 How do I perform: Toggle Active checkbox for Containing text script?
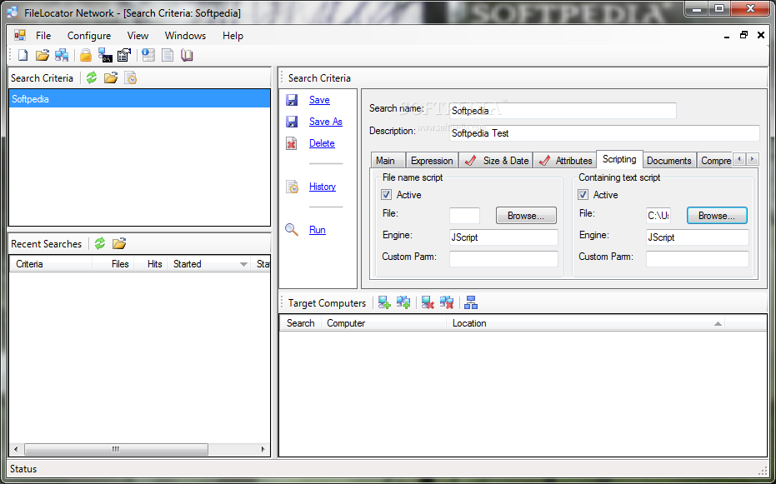583,195
